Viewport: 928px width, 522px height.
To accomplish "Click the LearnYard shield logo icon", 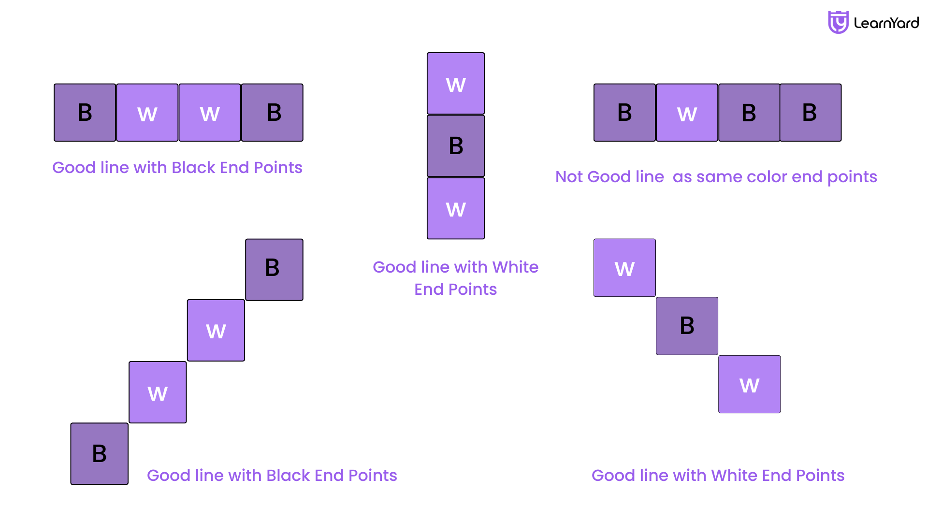I will click(x=838, y=22).
